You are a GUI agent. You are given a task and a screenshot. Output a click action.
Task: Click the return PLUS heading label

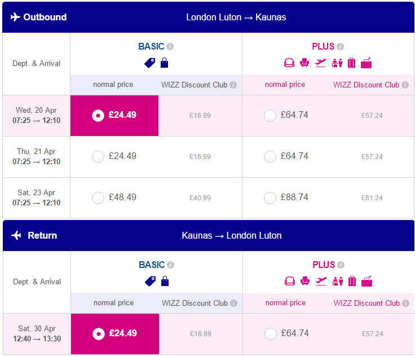point(324,265)
